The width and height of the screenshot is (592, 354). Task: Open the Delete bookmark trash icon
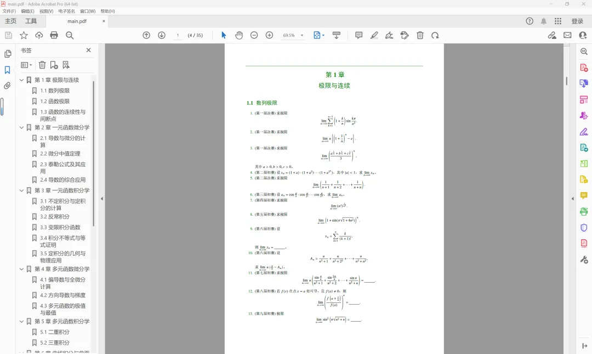coord(42,65)
